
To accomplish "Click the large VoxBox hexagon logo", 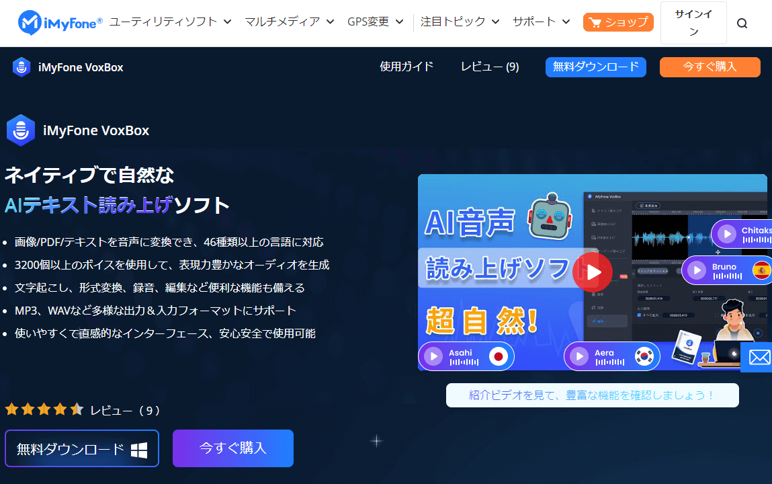I will pos(21,130).
